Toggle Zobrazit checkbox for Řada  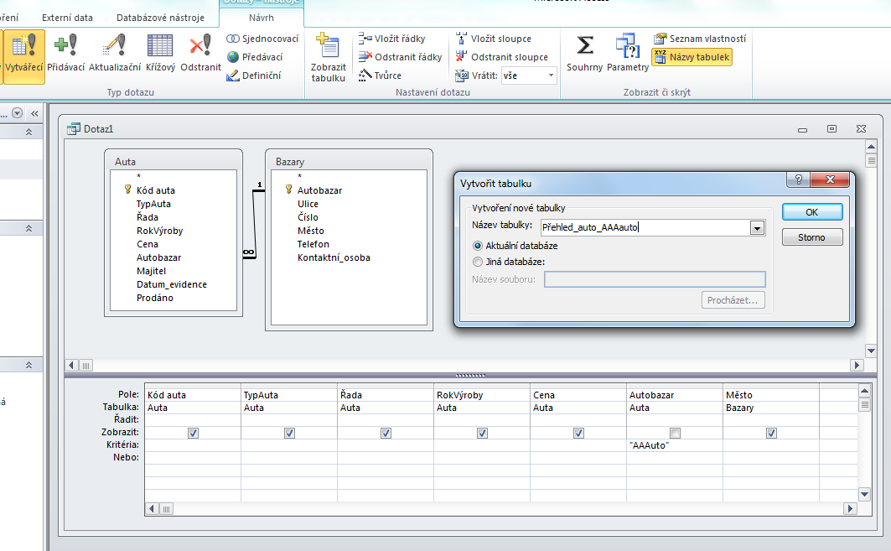(386, 434)
